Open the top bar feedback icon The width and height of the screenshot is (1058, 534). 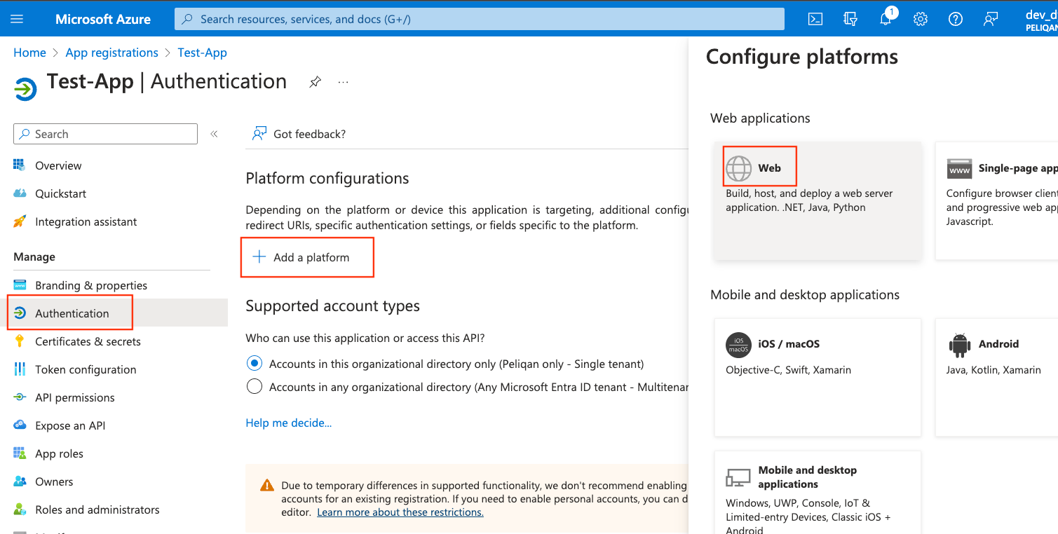tap(991, 19)
